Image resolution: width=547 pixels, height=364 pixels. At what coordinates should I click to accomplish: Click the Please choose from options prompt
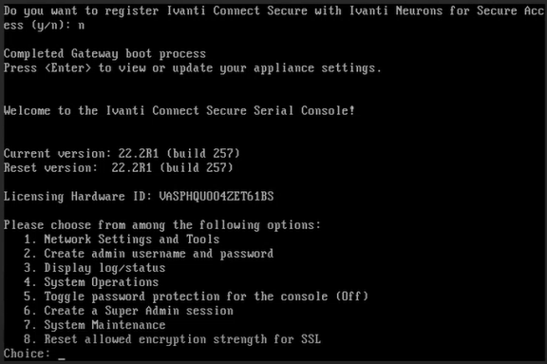(x=161, y=225)
